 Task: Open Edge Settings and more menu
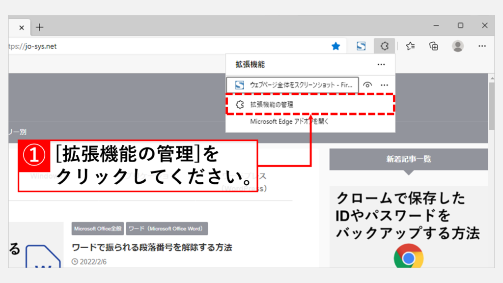point(482,46)
